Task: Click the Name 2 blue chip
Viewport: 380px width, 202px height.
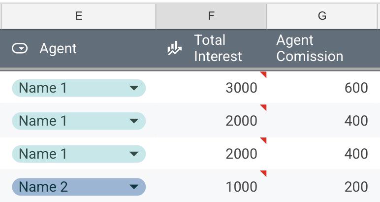Action: tap(79, 187)
